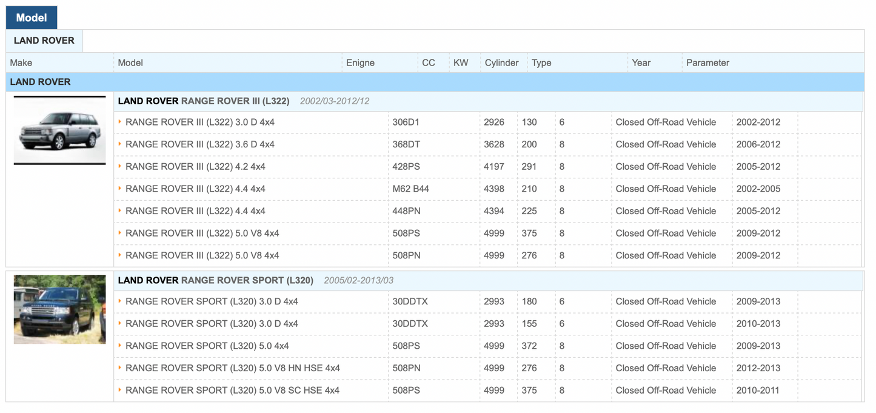Select engine code 448PN
The width and height of the screenshot is (876, 413).
pyautogui.click(x=406, y=211)
